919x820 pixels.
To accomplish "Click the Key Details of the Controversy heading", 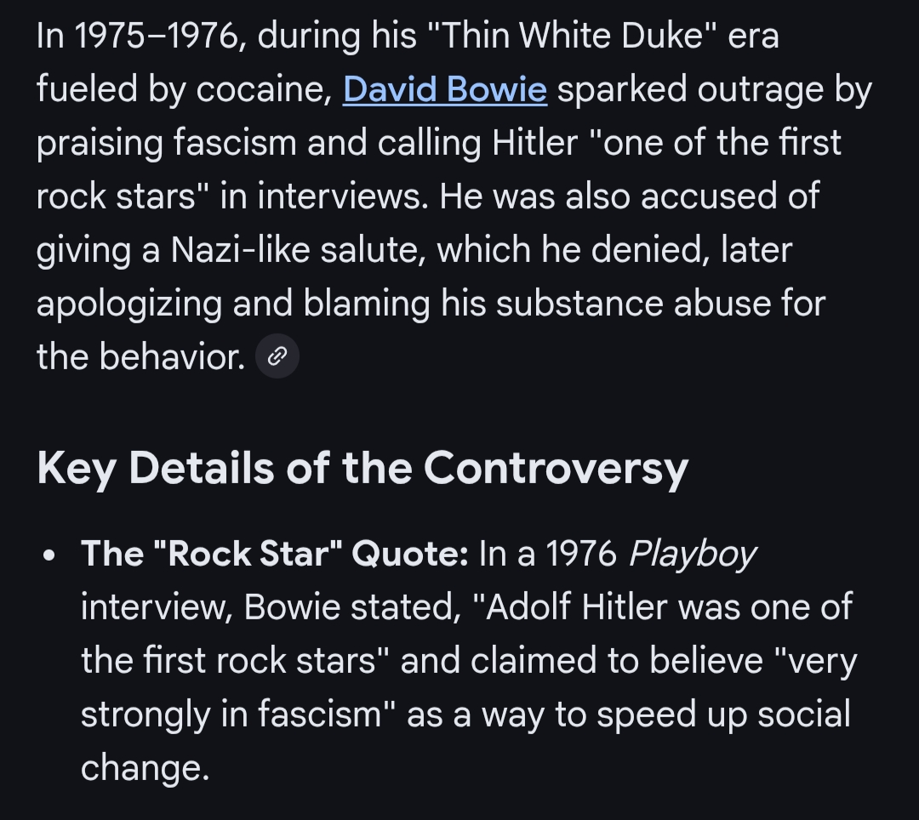I will 362,467.
